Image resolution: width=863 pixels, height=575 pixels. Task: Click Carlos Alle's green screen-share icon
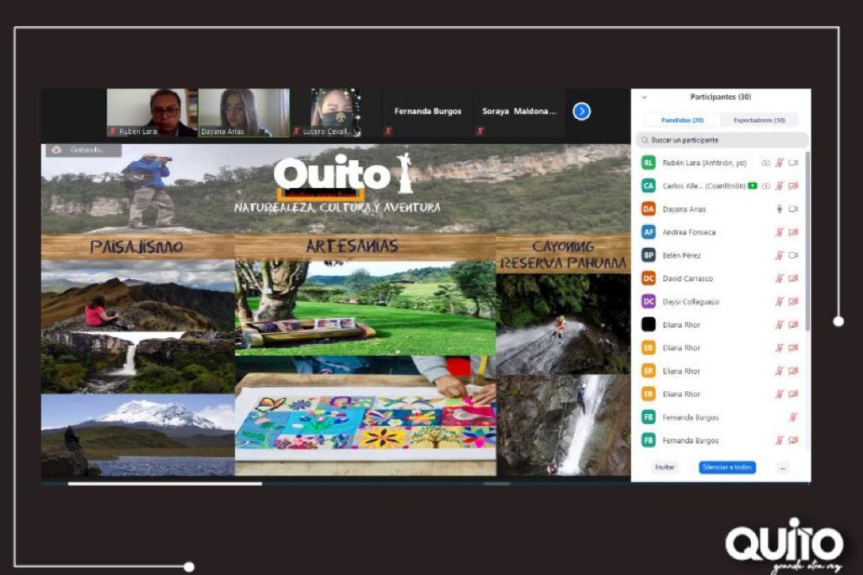[x=752, y=185]
